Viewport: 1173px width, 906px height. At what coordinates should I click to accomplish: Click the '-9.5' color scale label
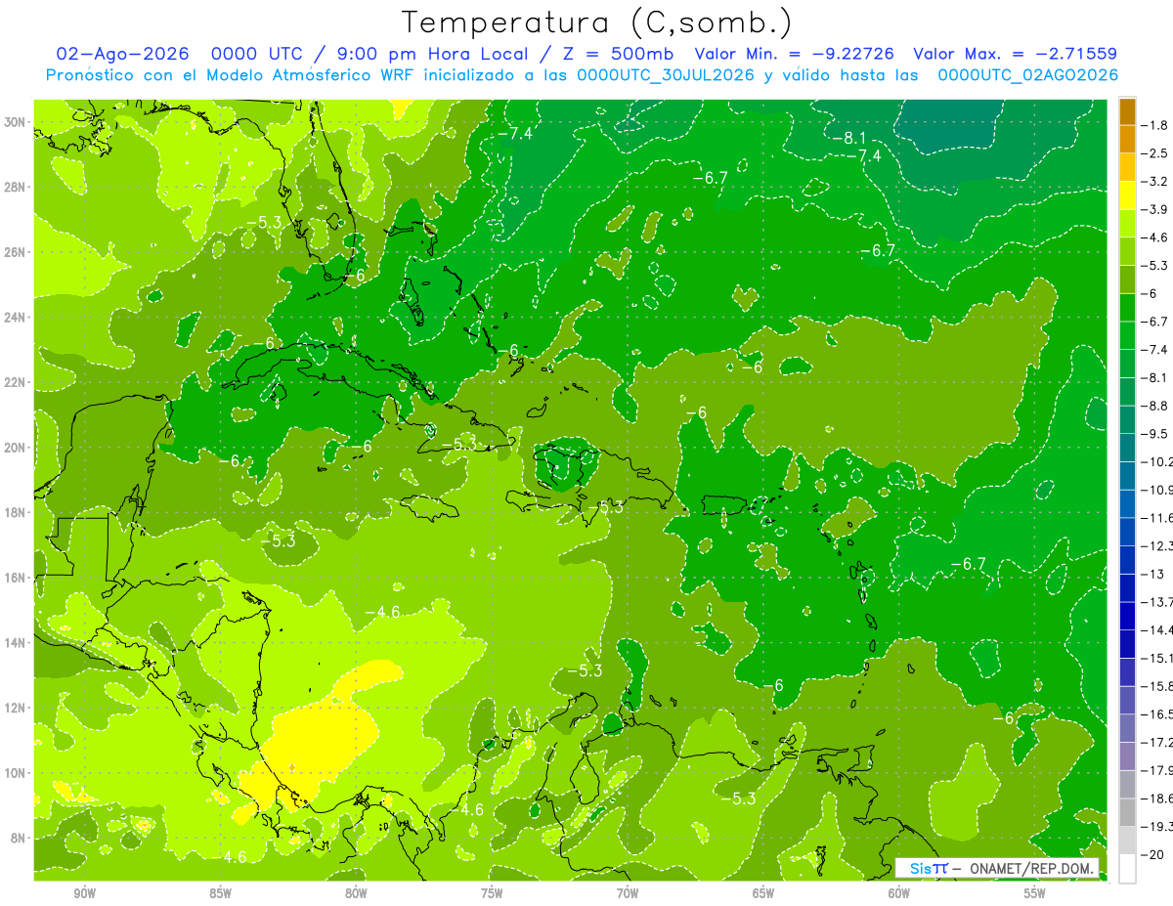tap(1154, 434)
